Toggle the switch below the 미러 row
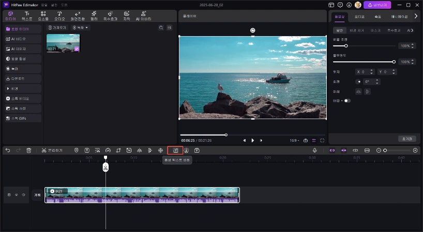 [347, 101]
